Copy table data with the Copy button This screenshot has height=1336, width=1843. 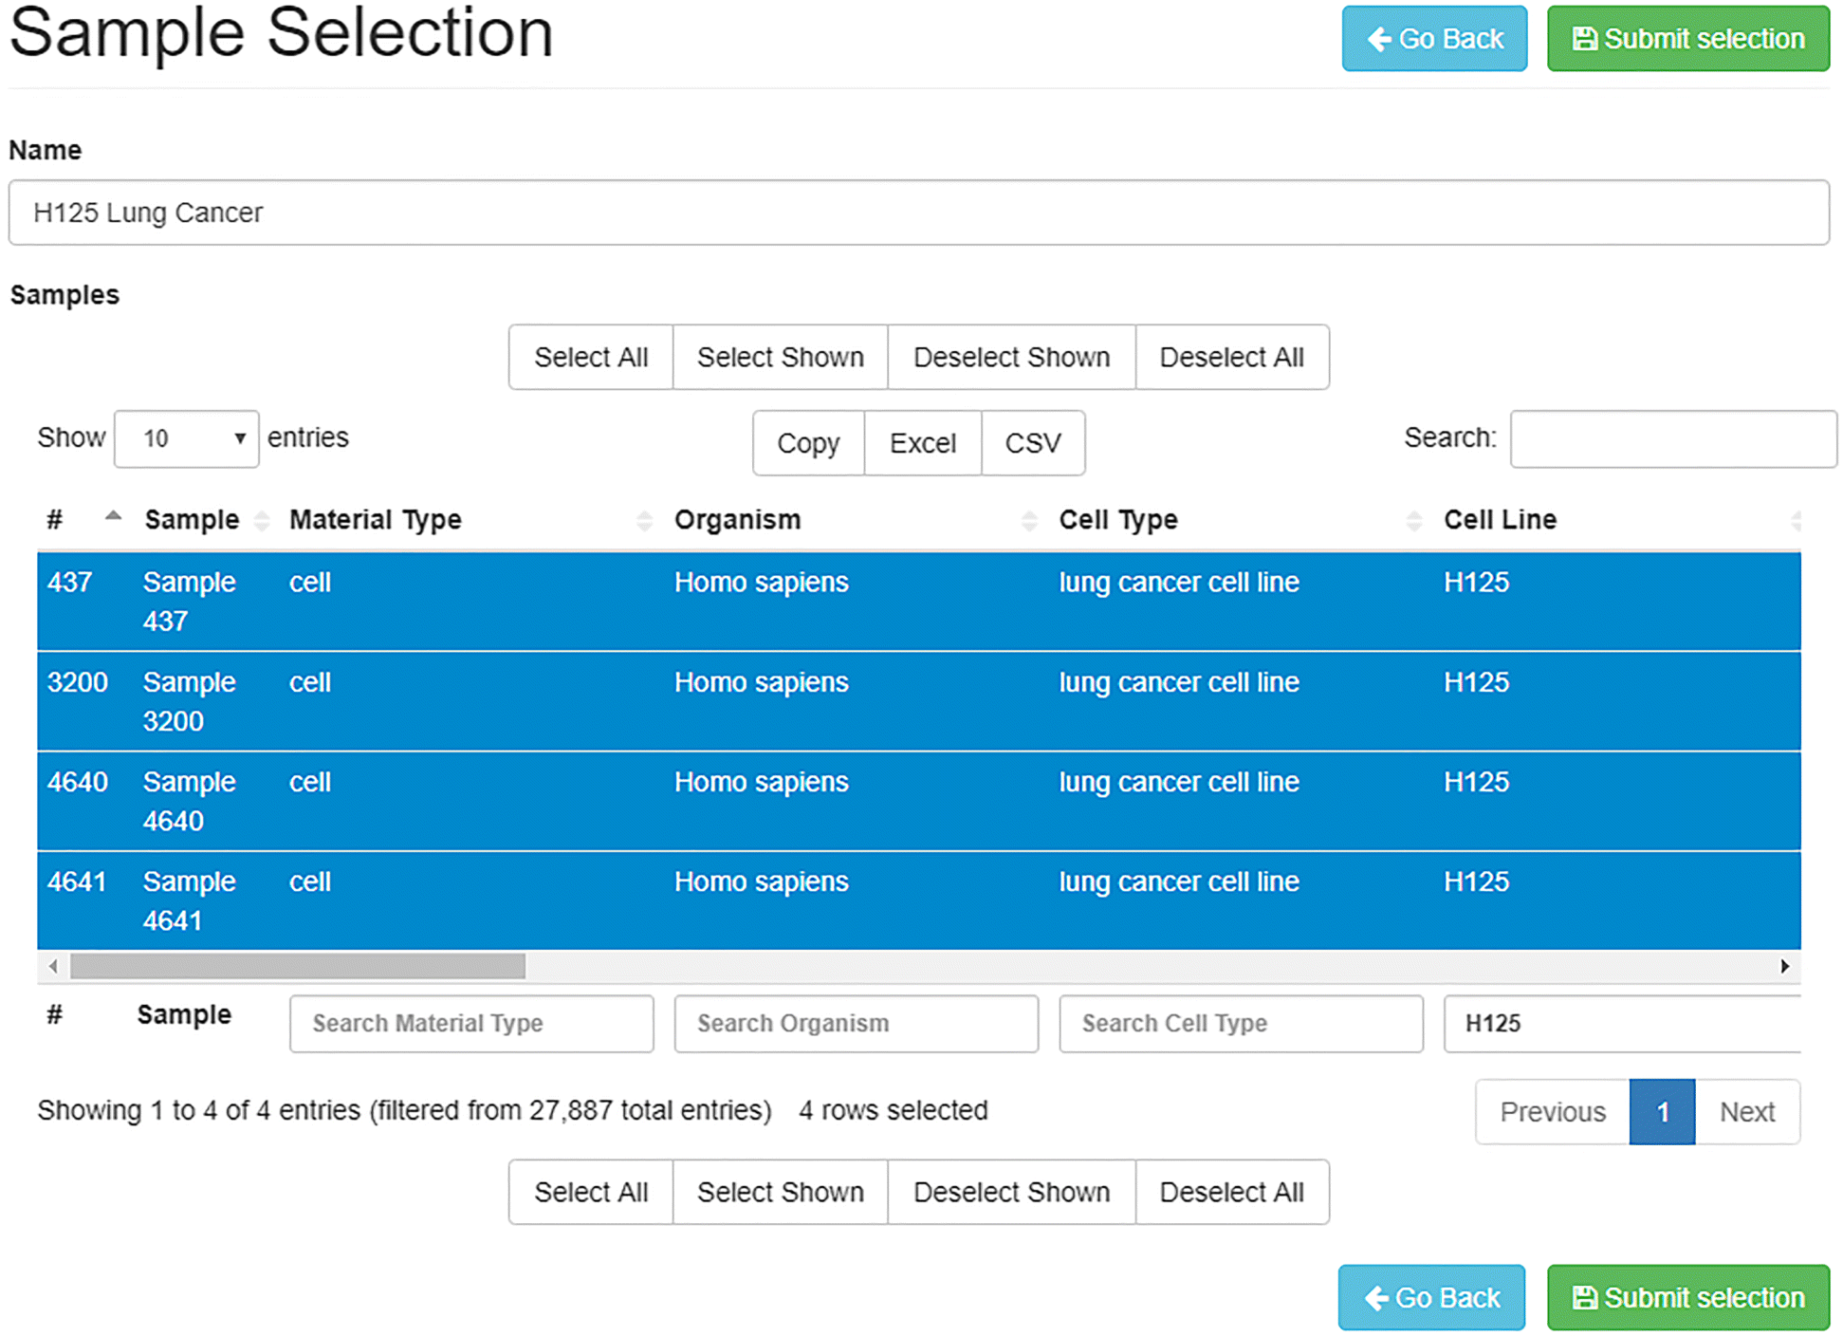click(x=808, y=443)
